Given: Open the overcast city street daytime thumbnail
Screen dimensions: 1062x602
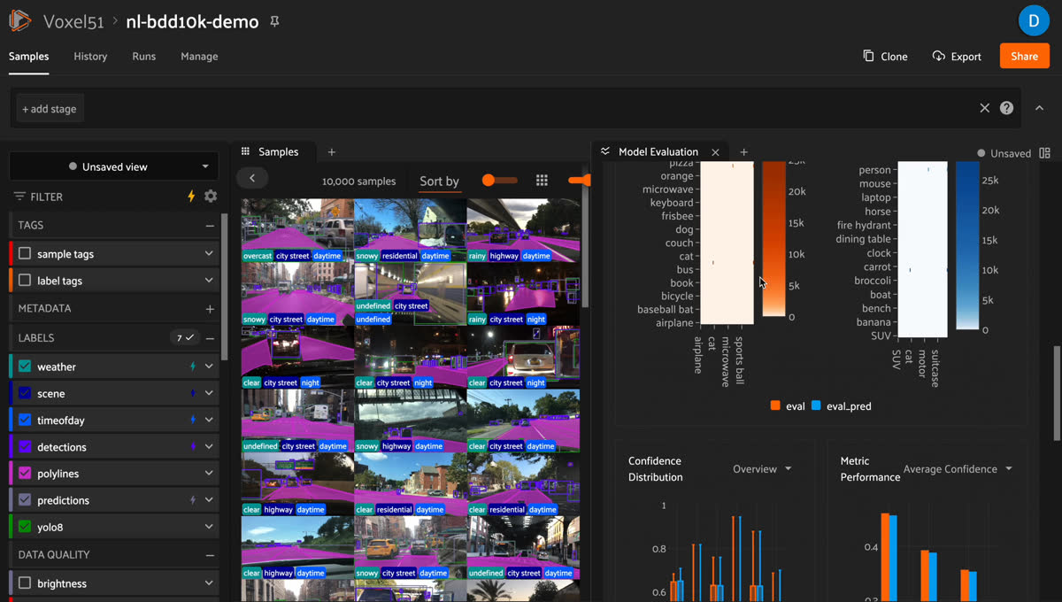Looking at the screenshot, I should point(297,230).
